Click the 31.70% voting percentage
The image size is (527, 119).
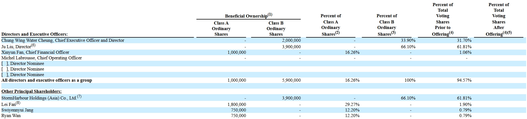[464, 40]
